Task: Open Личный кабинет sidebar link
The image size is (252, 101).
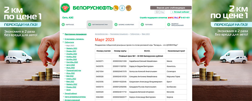Action: pyautogui.click(x=71, y=93)
